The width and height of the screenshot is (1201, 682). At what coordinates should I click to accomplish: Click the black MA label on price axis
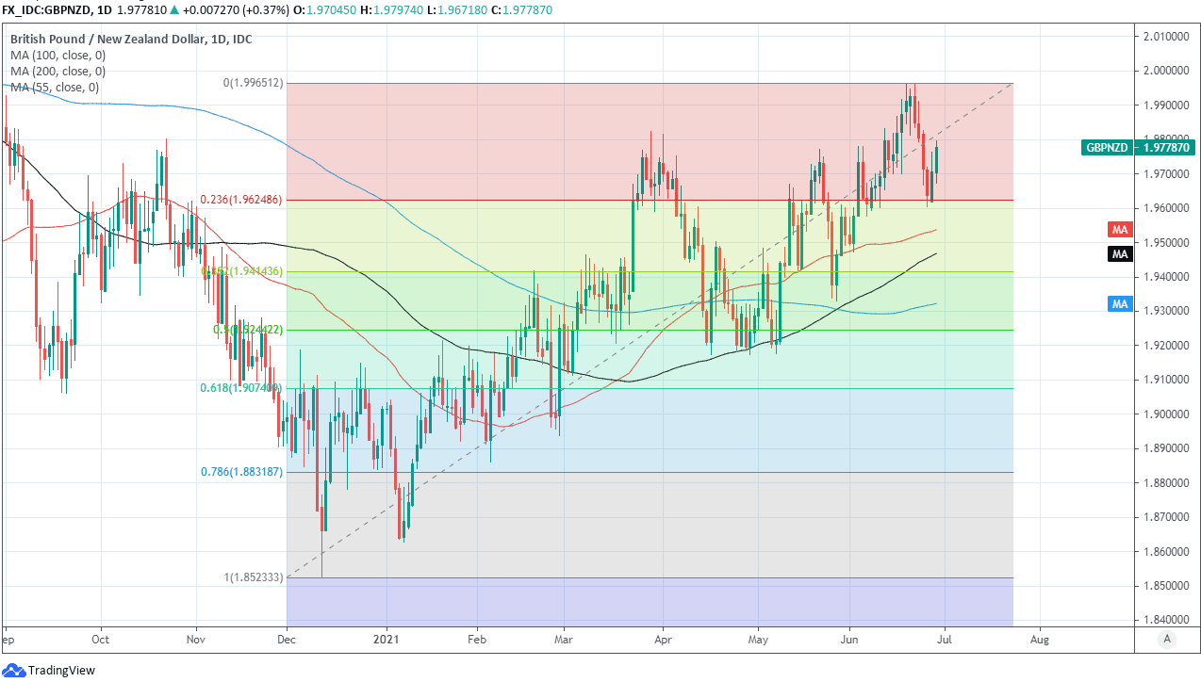(1119, 254)
